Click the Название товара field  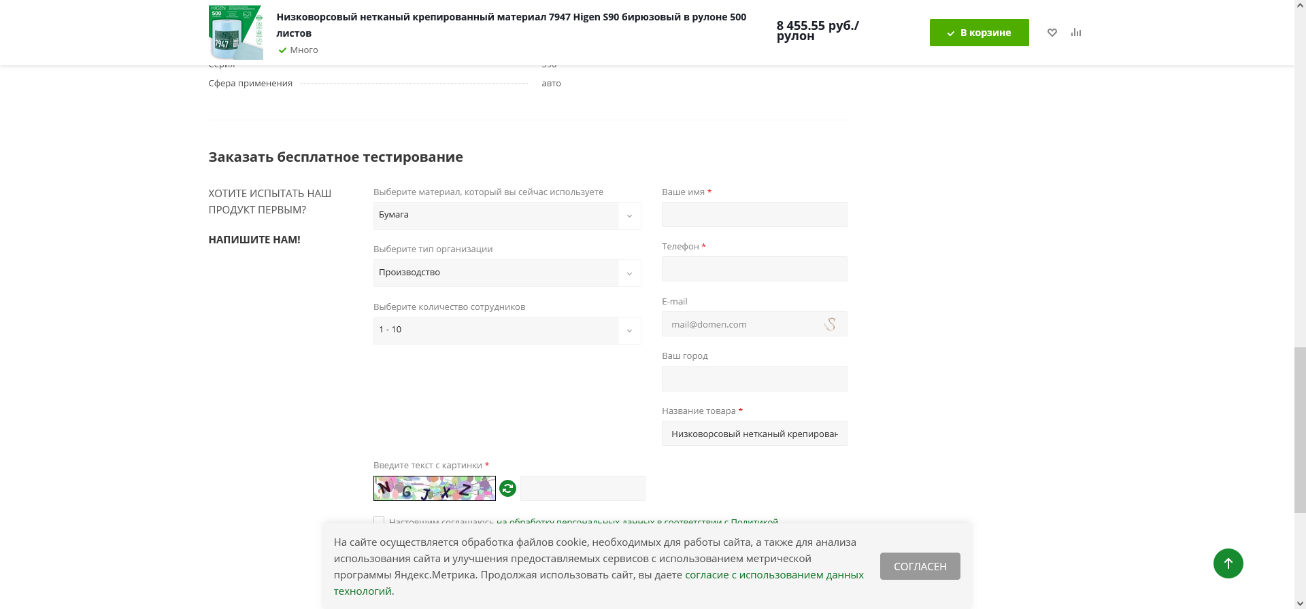754,434
